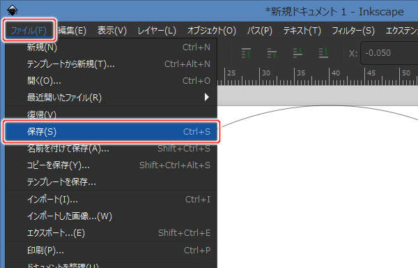Viewport: 418px width, 268px height.
Task: Open the フィルター(S) menu
Action: [353, 30]
